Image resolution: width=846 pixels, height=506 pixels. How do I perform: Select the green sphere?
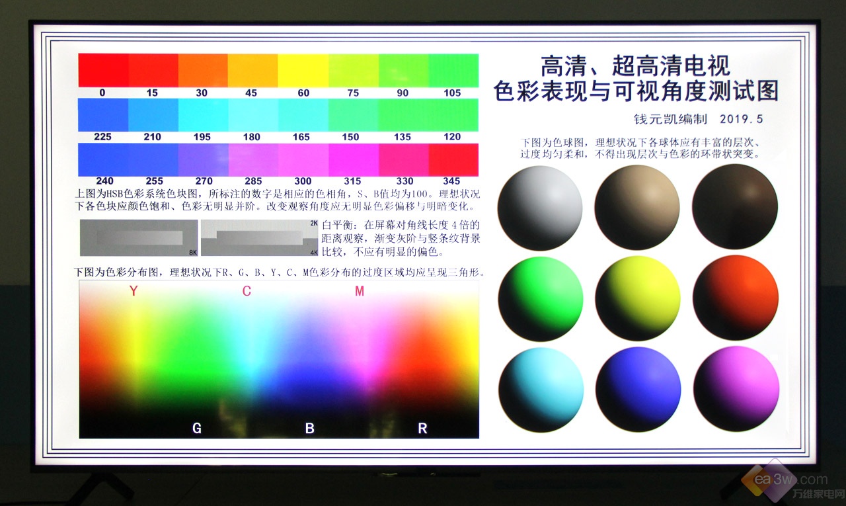(541, 298)
